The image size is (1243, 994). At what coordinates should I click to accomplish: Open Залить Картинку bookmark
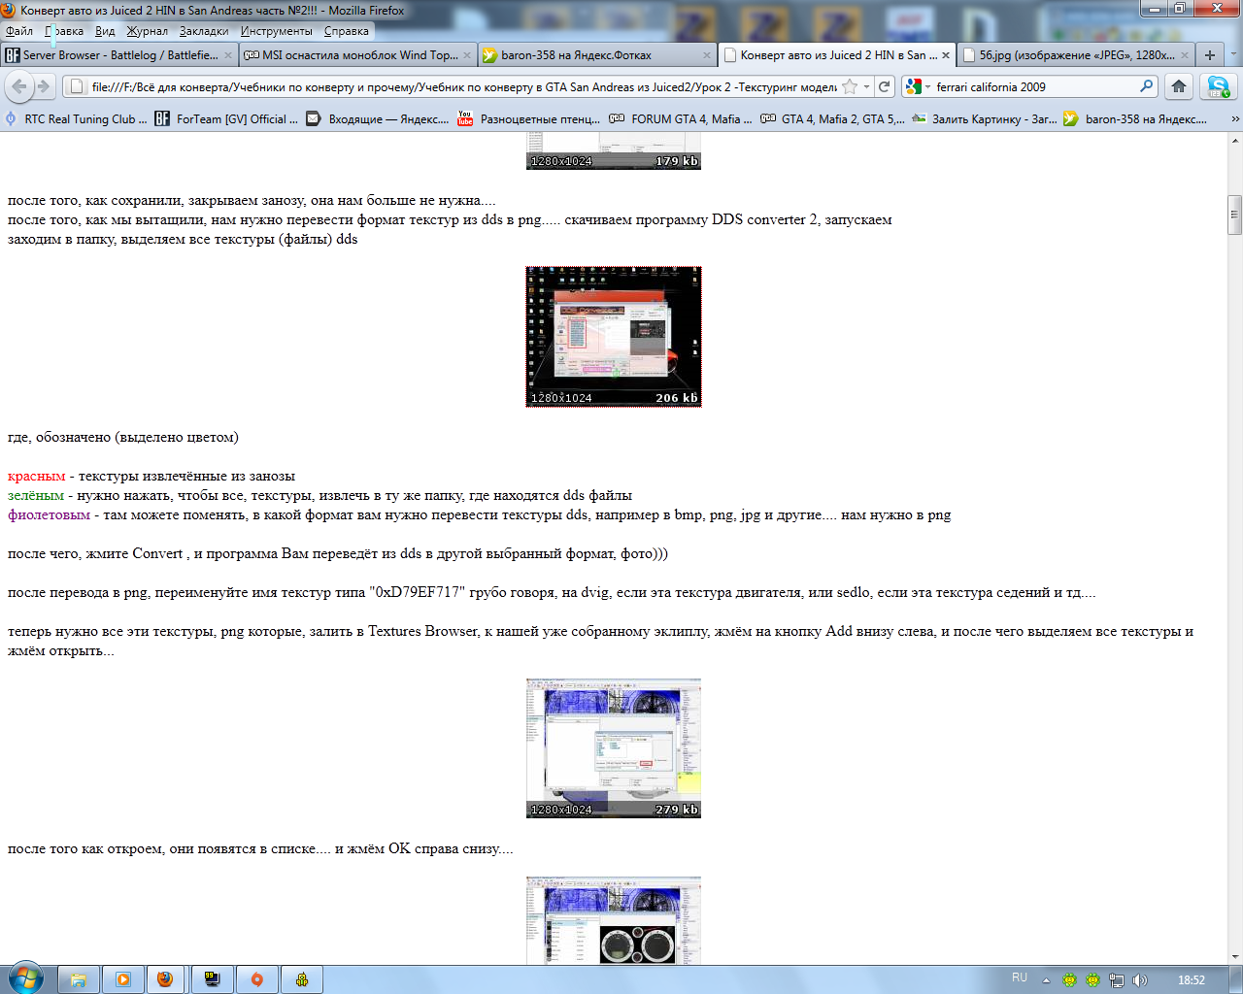point(984,119)
